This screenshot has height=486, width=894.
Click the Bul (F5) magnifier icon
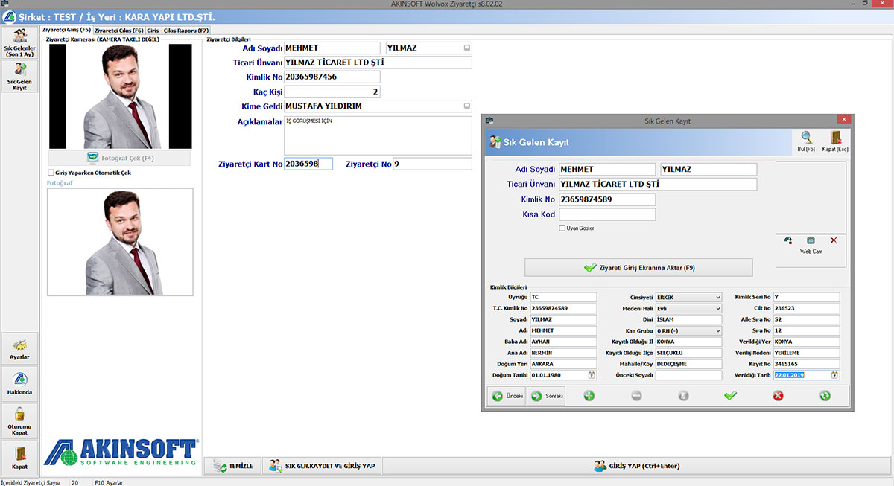click(806, 141)
